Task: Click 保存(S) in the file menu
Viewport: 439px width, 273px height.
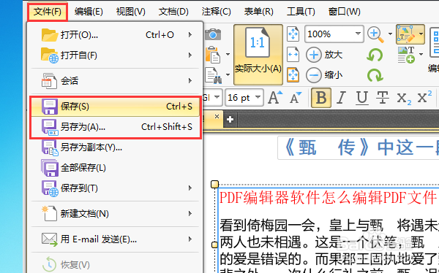Action: (x=116, y=107)
